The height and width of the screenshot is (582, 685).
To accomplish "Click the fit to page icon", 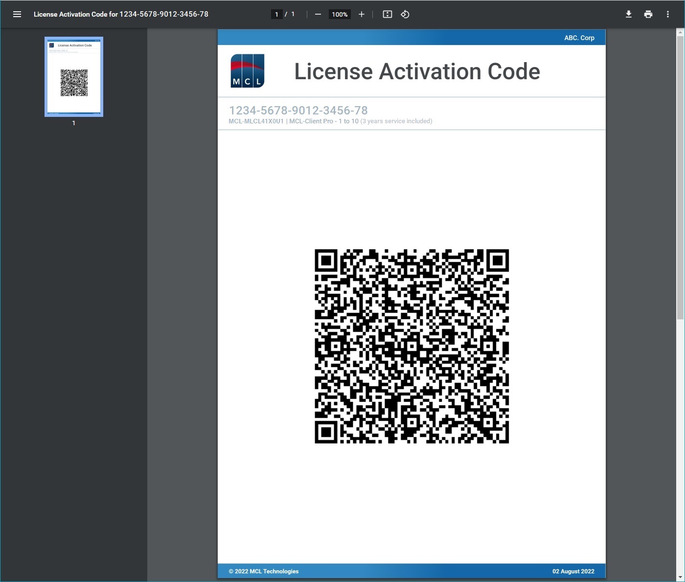I will point(388,14).
